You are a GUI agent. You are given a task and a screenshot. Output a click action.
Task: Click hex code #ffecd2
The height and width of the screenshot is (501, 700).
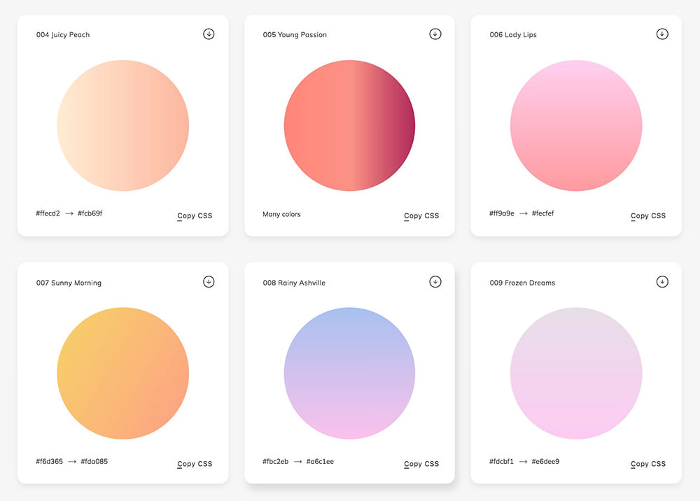[x=48, y=213]
